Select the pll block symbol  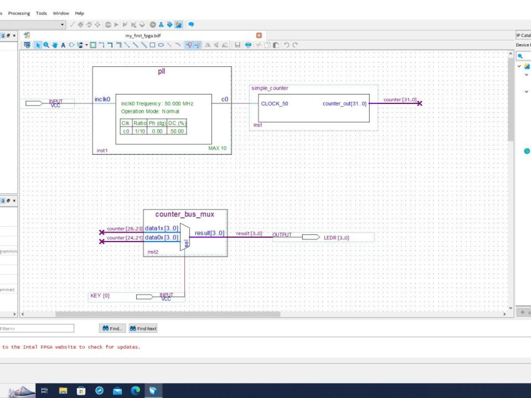click(x=162, y=110)
